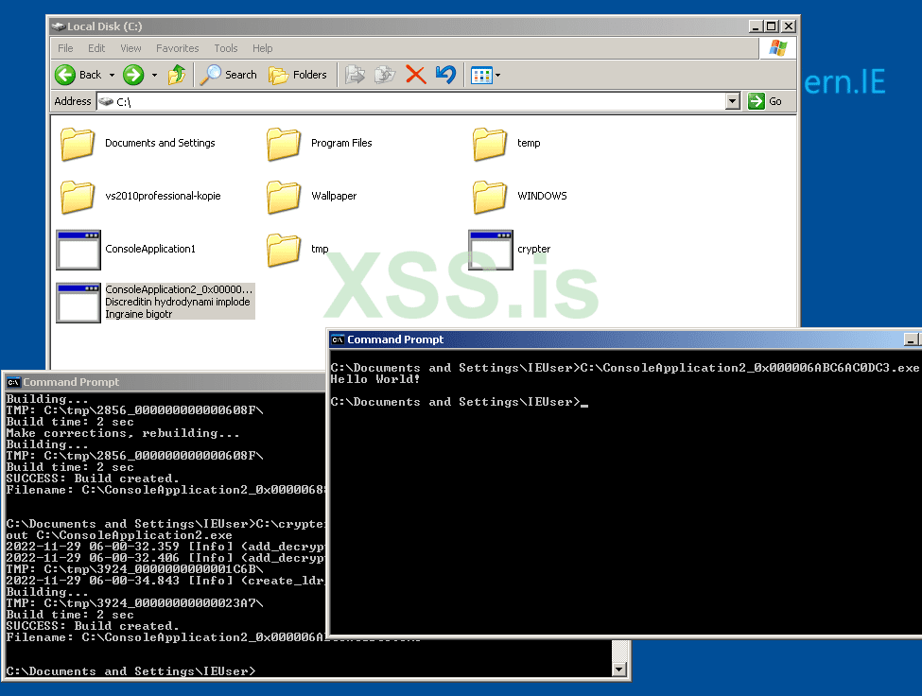
Task: Click the Windows flag logo in Explorer
Action: click(x=778, y=48)
